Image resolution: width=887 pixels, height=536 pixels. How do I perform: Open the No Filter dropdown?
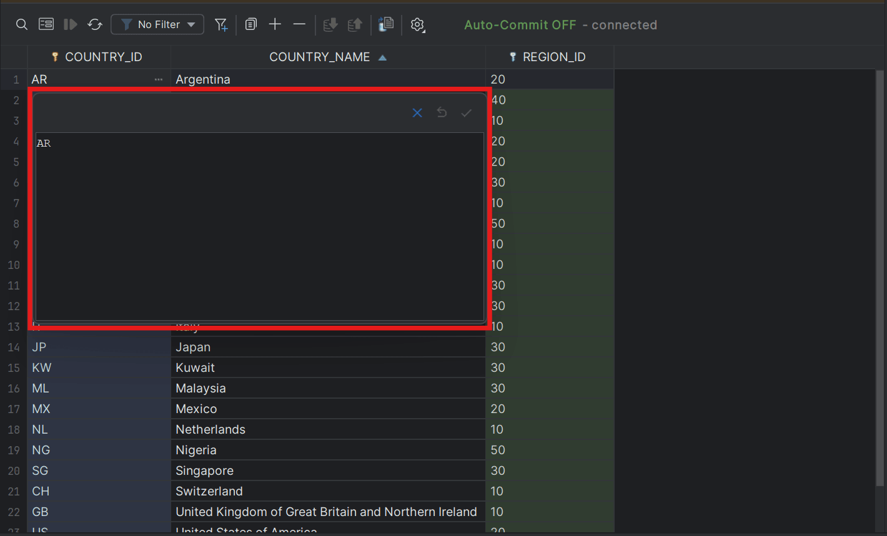tap(157, 24)
